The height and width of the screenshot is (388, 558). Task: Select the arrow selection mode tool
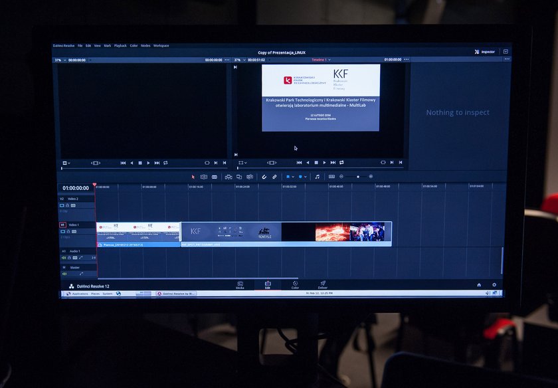click(193, 177)
